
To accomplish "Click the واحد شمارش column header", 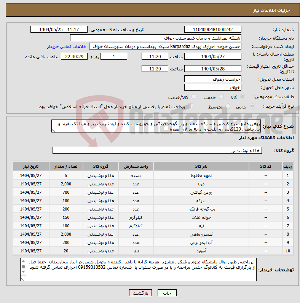I will pos(136,166).
